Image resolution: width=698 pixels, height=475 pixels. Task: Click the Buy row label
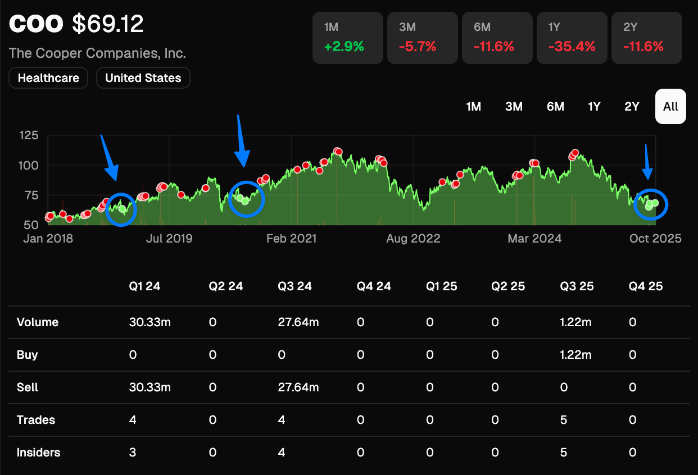(x=28, y=355)
